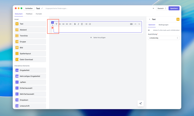This screenshot has height=116, width=194.
Task: Click Seite hinzufügen to add page
Action: click(98, 38)
